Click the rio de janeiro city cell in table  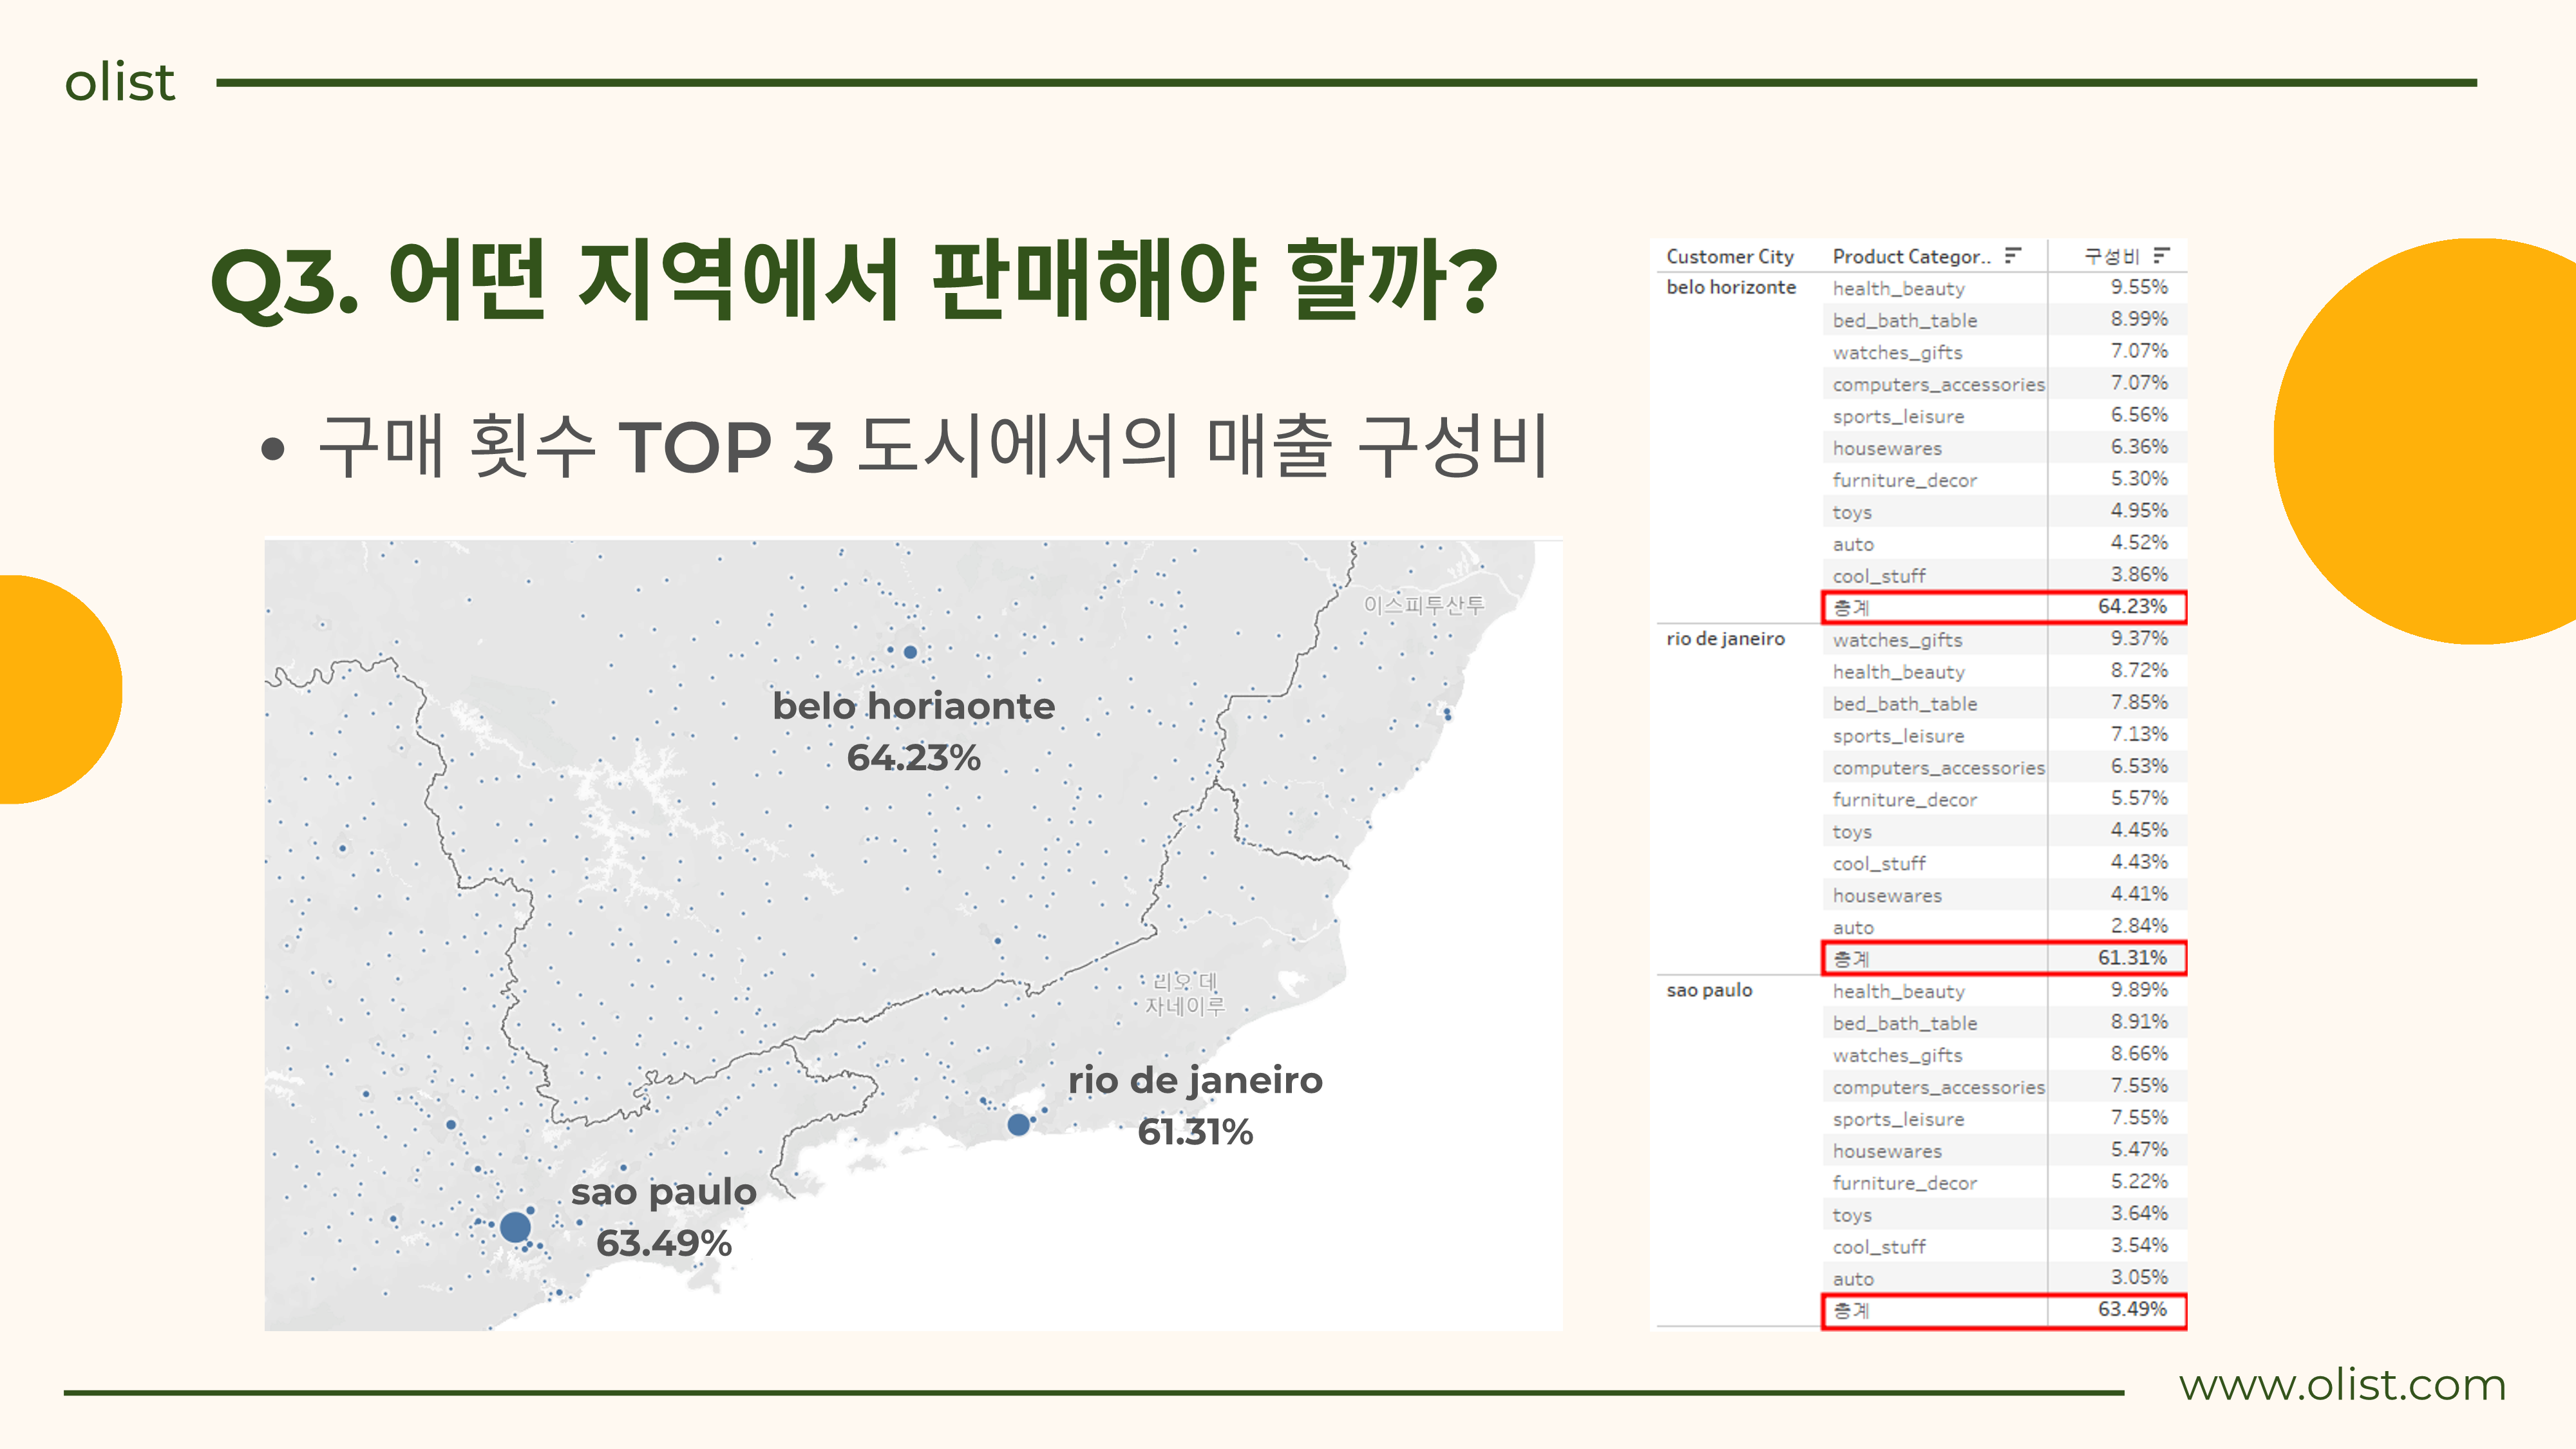1725,638
